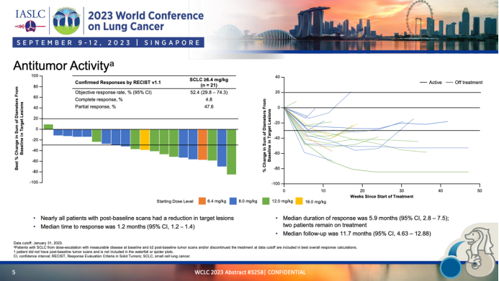Click the Off treatment dashed line legend
This screenshot has width=499, height=281.
click(464, 82)
